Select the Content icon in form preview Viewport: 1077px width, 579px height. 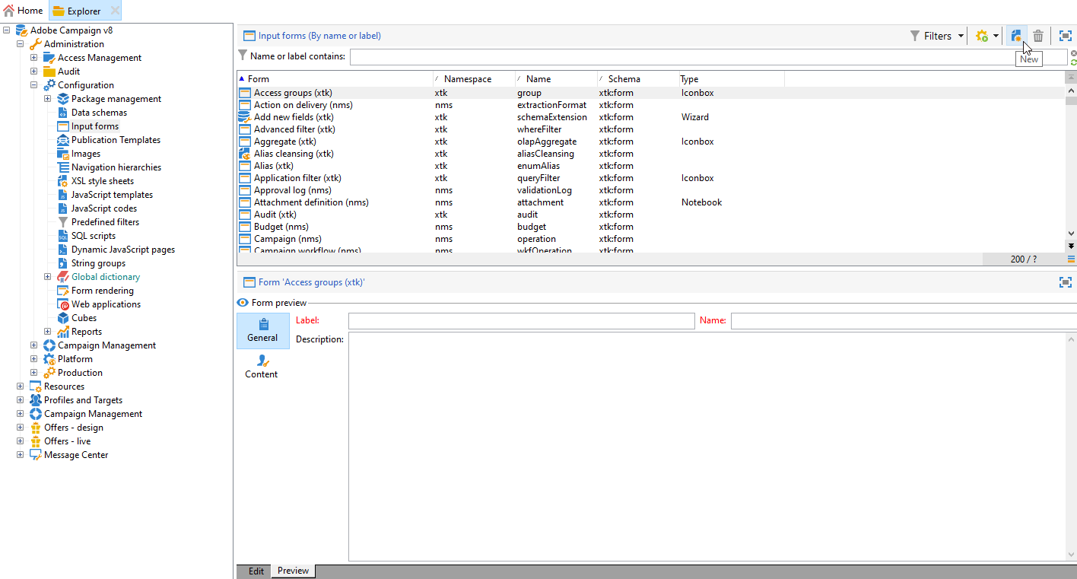coord(263,361)
